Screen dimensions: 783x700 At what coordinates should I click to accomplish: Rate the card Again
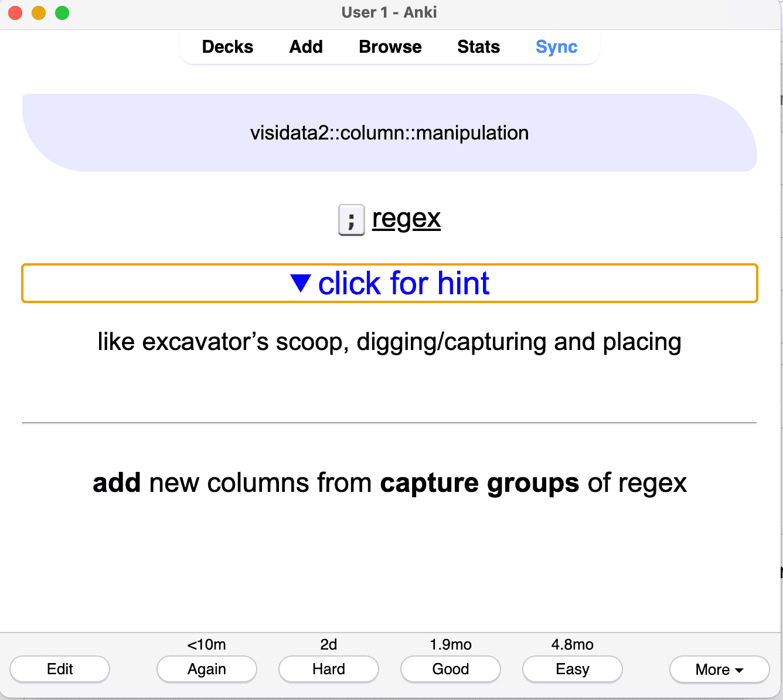pyautogui.click(x=207, y=669)
